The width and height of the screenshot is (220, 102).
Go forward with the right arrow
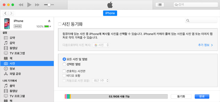coord(11,13)
